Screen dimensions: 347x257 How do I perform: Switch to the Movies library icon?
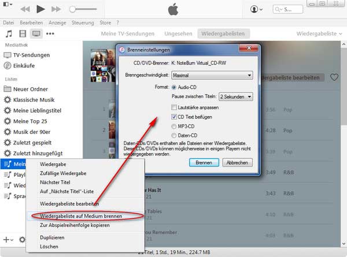pos(23,33)
